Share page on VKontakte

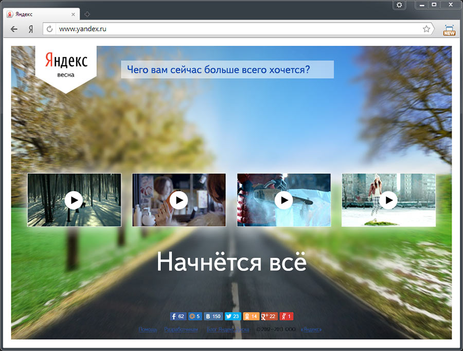(x=213, y=317)
